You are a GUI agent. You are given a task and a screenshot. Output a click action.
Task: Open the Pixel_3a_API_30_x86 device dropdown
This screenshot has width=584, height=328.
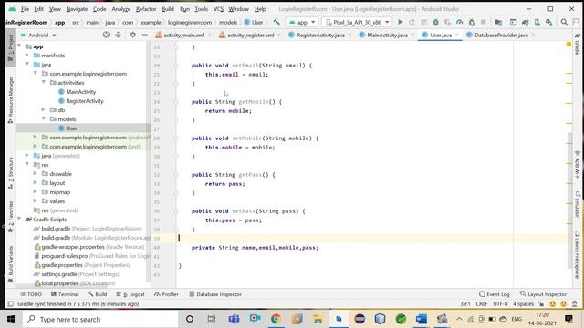click(358, 22)
